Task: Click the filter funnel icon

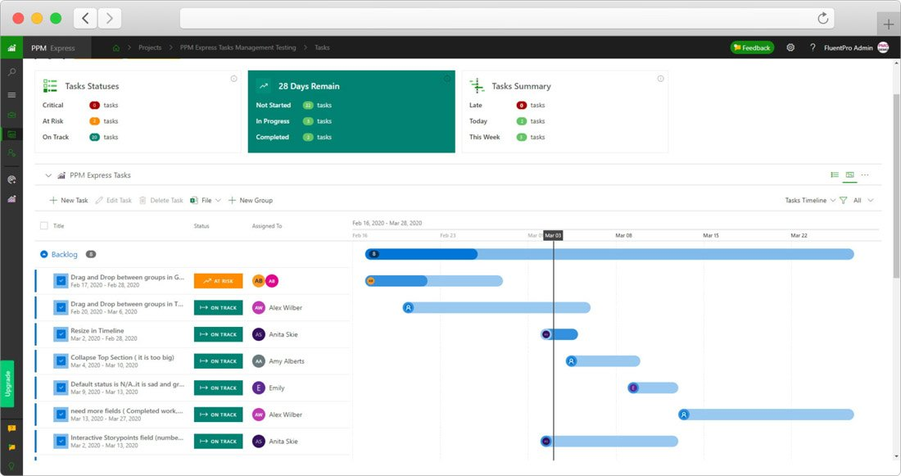Action: click(843, 200)
